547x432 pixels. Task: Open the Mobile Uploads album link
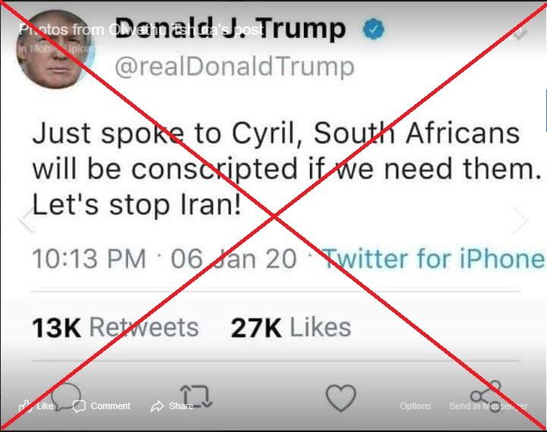[x=58, y=49]
